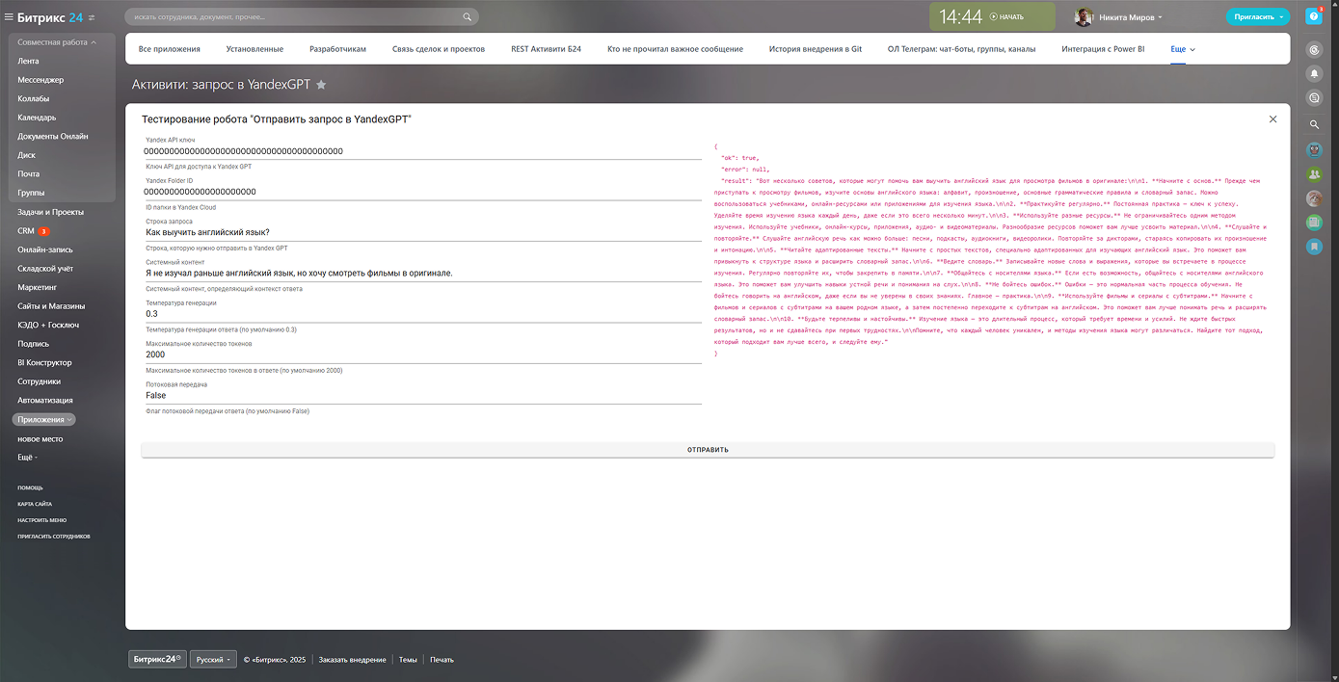
Task: Click Максимальное количество токенов field
Action: pyautogui.click(x=422, y=354)
